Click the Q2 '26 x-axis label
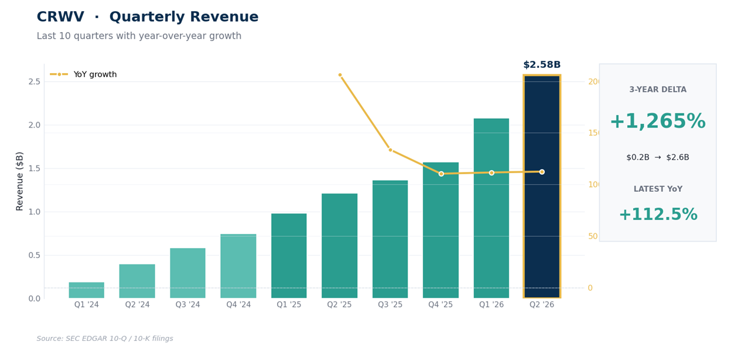The height and width of the screenshot is (355, 731). (542, 305)
